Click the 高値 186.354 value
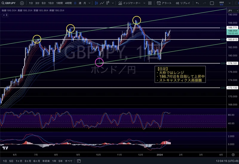 (27, 10)
